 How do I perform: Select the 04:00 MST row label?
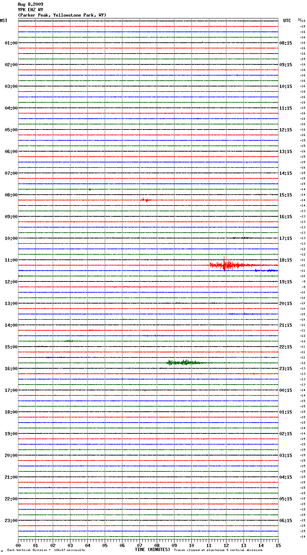click(x=11, y=108)
